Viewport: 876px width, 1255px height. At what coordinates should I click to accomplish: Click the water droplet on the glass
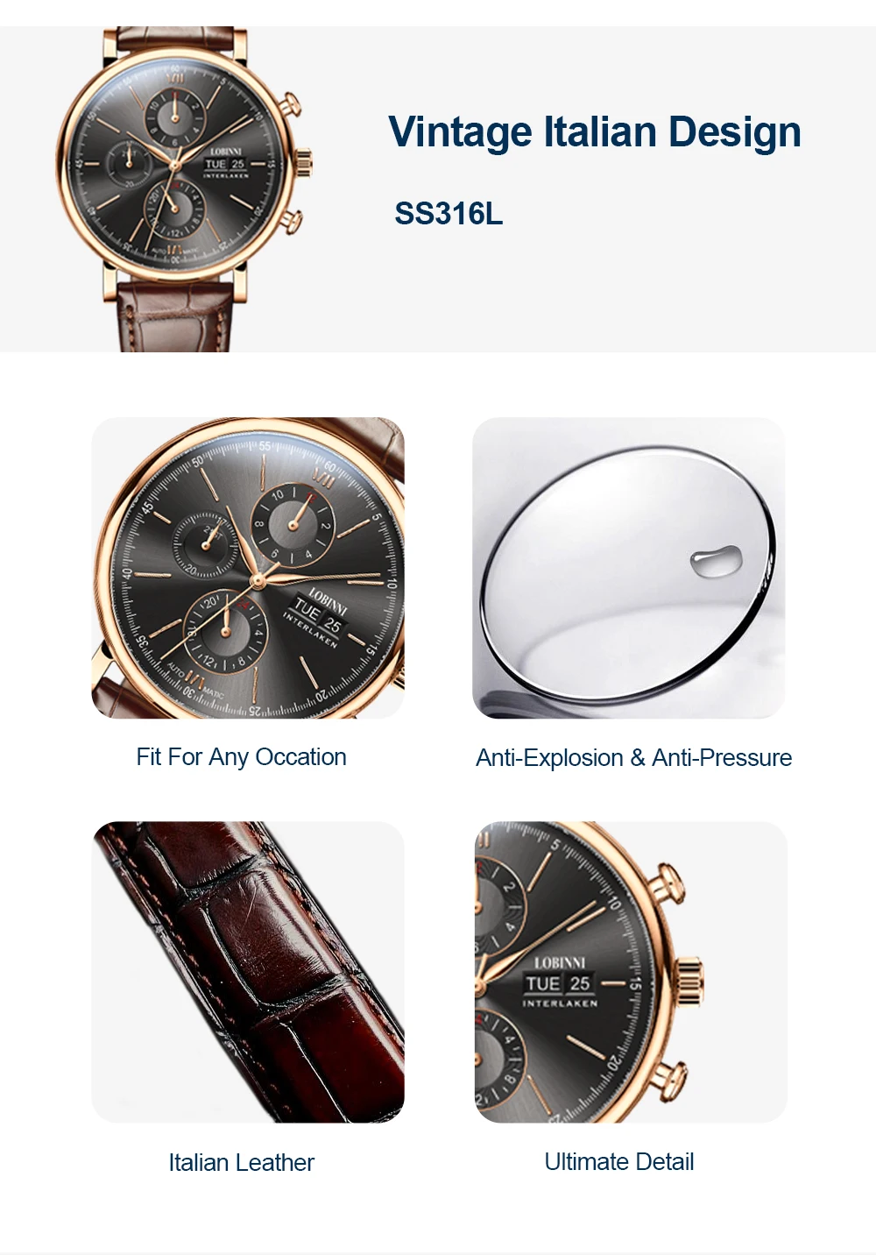pos(716,561)
